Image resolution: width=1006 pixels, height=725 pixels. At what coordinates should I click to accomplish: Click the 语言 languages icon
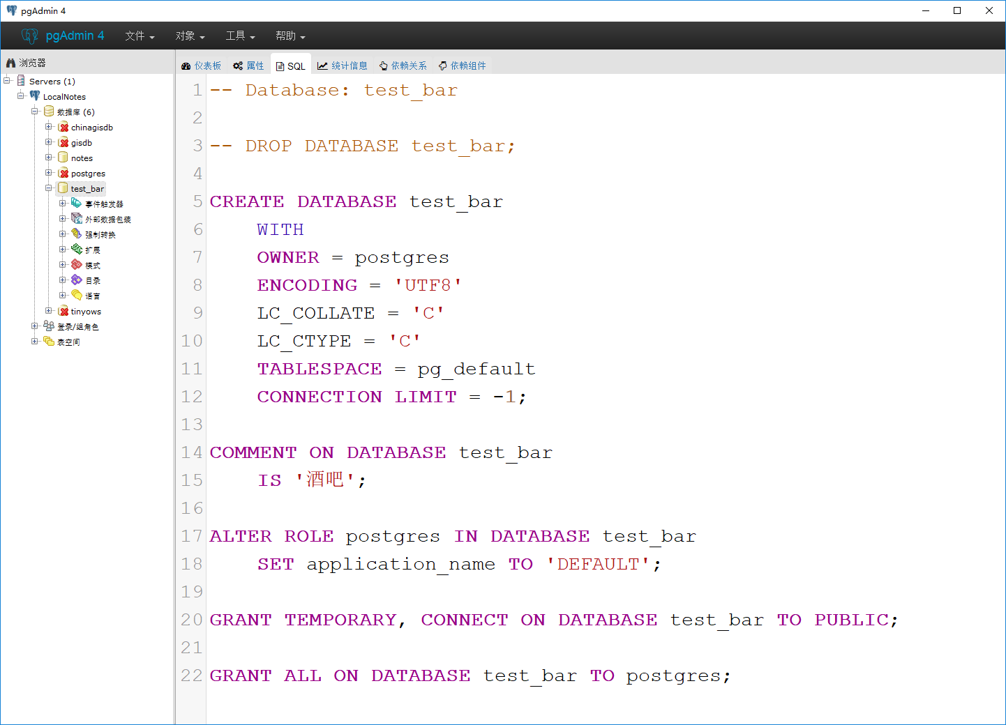point(77,296)
